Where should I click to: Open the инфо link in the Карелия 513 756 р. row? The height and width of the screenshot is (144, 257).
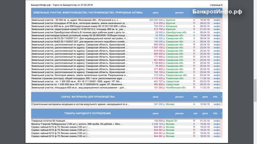coord(217,29)
